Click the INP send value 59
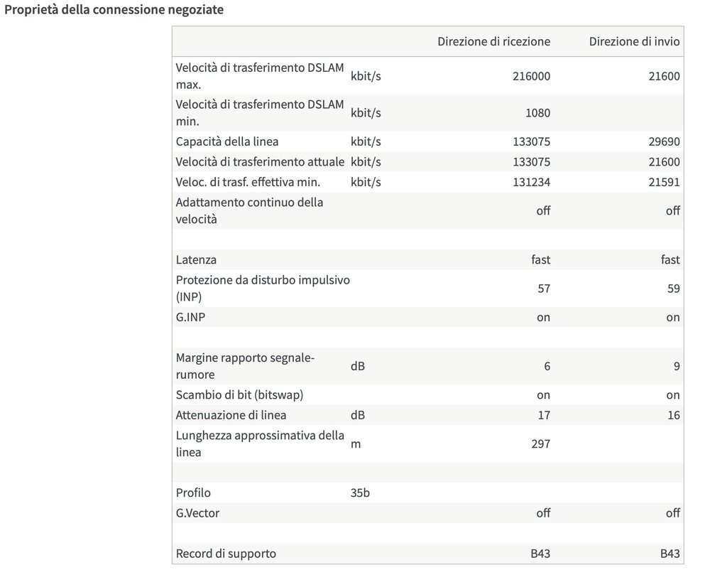 pos(673,289)
